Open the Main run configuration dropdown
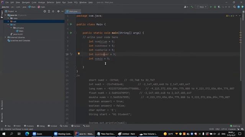 202,7
